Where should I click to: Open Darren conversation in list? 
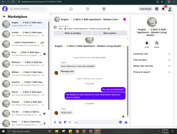tap(24, 93)
